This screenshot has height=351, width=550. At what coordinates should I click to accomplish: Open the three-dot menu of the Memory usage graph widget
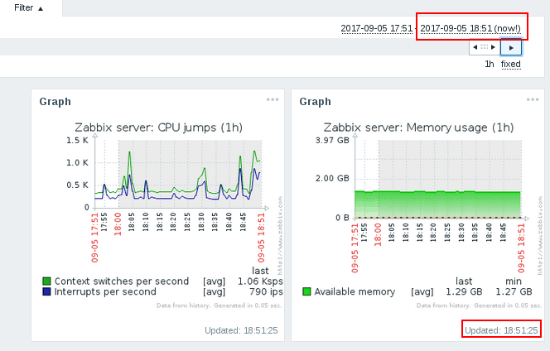533,100
